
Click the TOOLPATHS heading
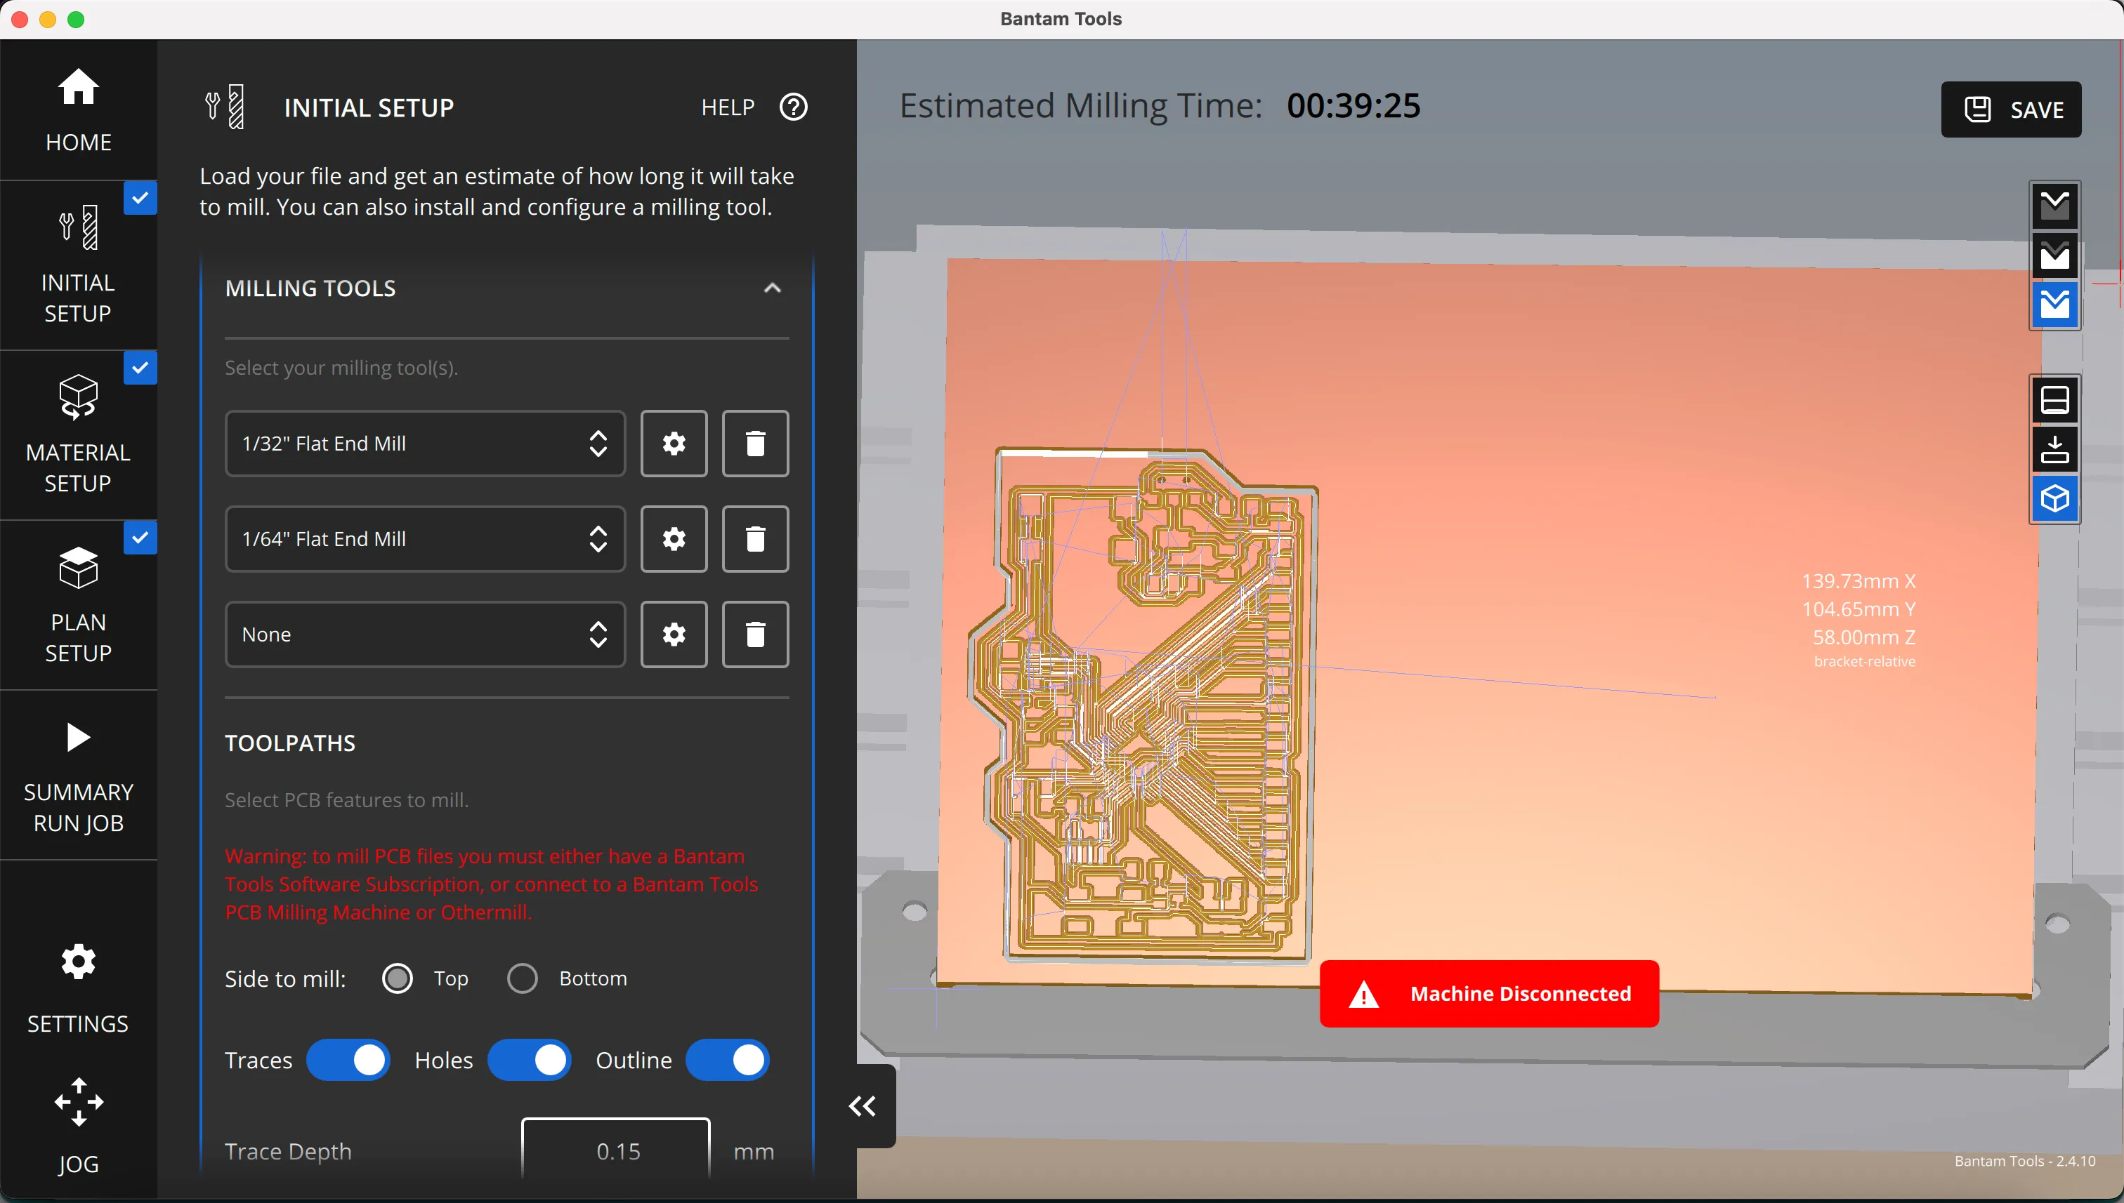290,743
